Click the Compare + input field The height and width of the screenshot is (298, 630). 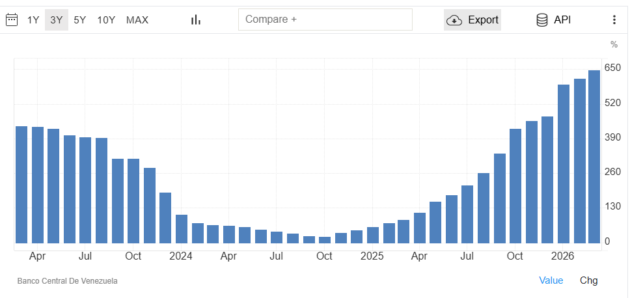tap(325, 20)
